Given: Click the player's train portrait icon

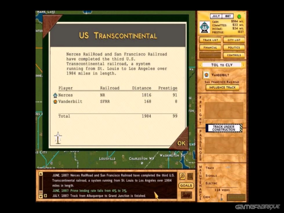Looking at the screenshot, I should [205, 27].
